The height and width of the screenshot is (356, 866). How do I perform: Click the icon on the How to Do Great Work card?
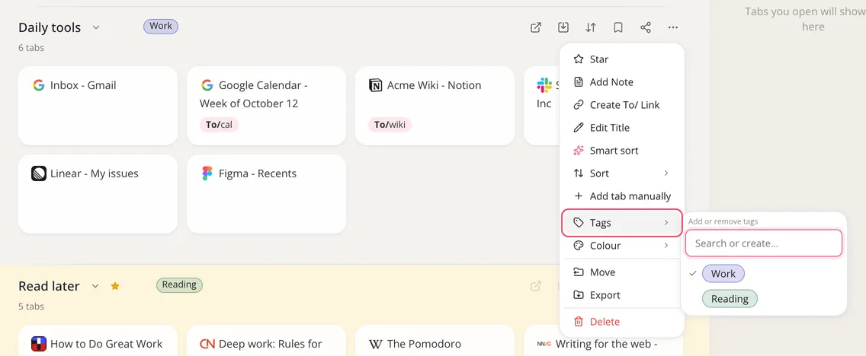[39, 345]
